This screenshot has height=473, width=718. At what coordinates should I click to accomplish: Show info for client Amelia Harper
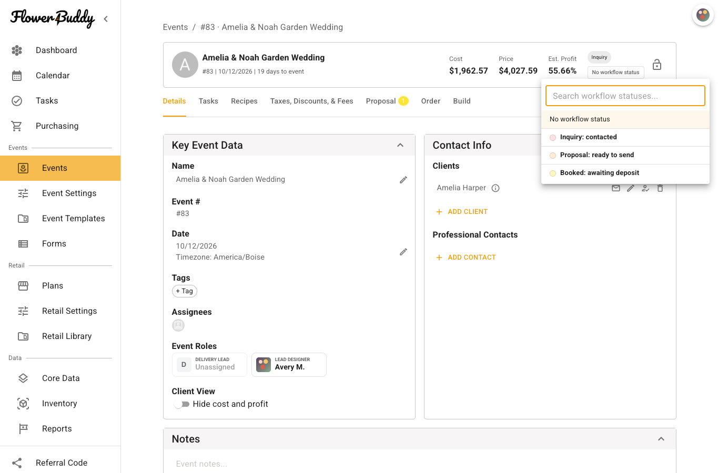495,188
